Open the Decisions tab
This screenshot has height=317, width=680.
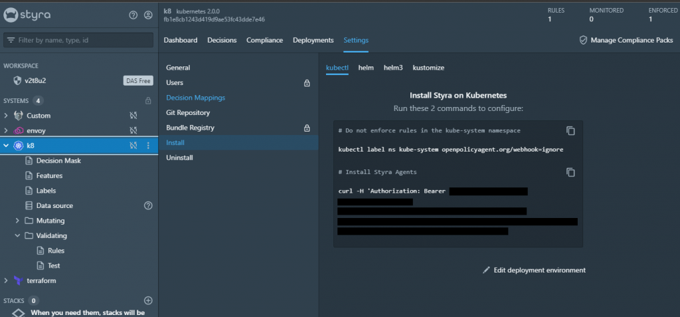[x=222, y=40]
